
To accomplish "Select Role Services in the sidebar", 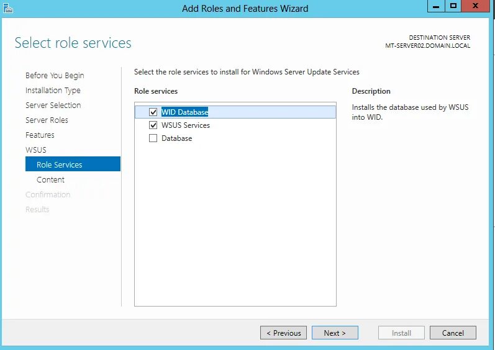I will point(60,165).
